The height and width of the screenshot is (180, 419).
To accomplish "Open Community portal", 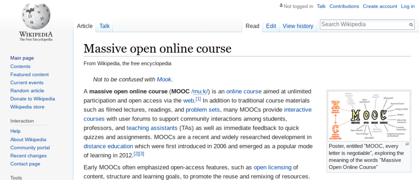I will coord(30,147).
